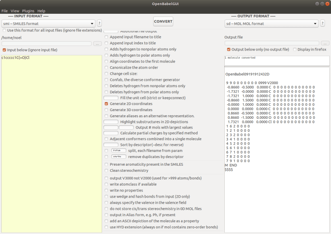This screenshot has height=234, width=331.
Task: Click the SMILES input text 'c1ccccc1C(=O)Cl'
Action: (15, 58)
